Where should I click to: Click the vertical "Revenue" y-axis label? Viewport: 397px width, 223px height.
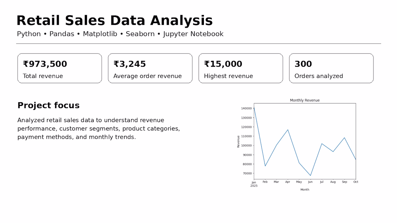(x=238, y=142)
